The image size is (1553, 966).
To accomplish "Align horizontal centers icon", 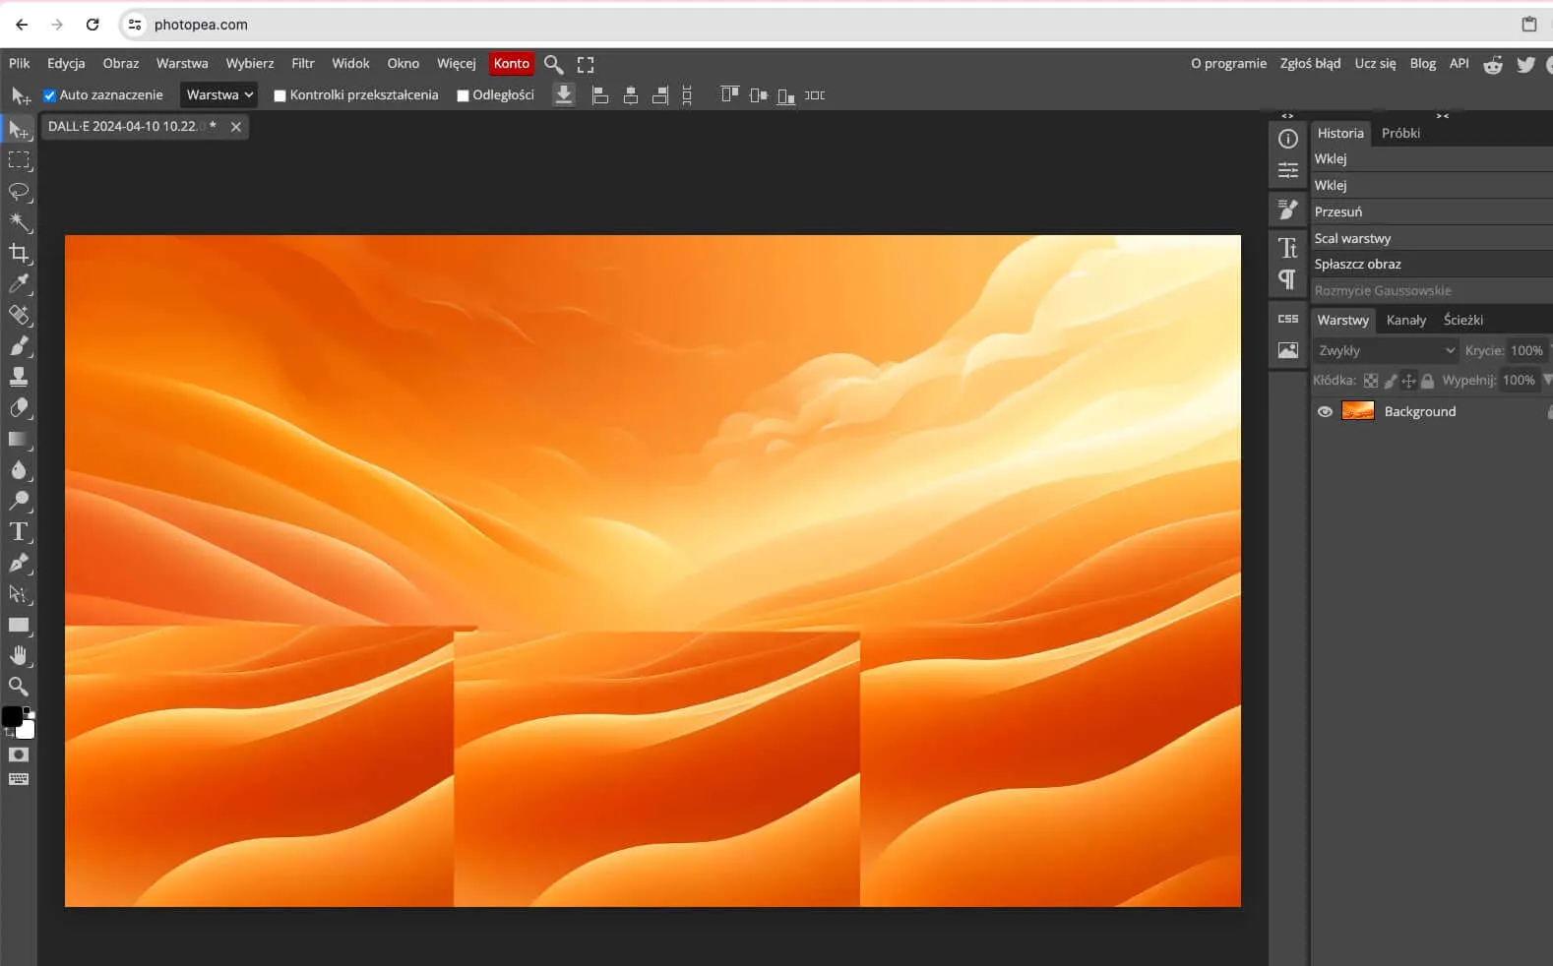I will click(x=631, y=95).
